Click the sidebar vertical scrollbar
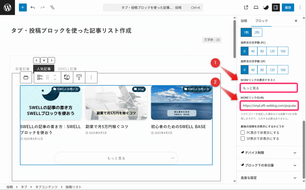Image resolution: width=306 pixels, height=190 pixels. pyautogui.click(x=304, y=150)
